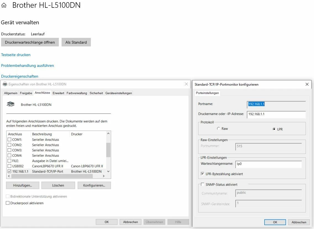314x229 pixels.
Task: Check the COM2: port checkbox
Action: click(9, 145)
